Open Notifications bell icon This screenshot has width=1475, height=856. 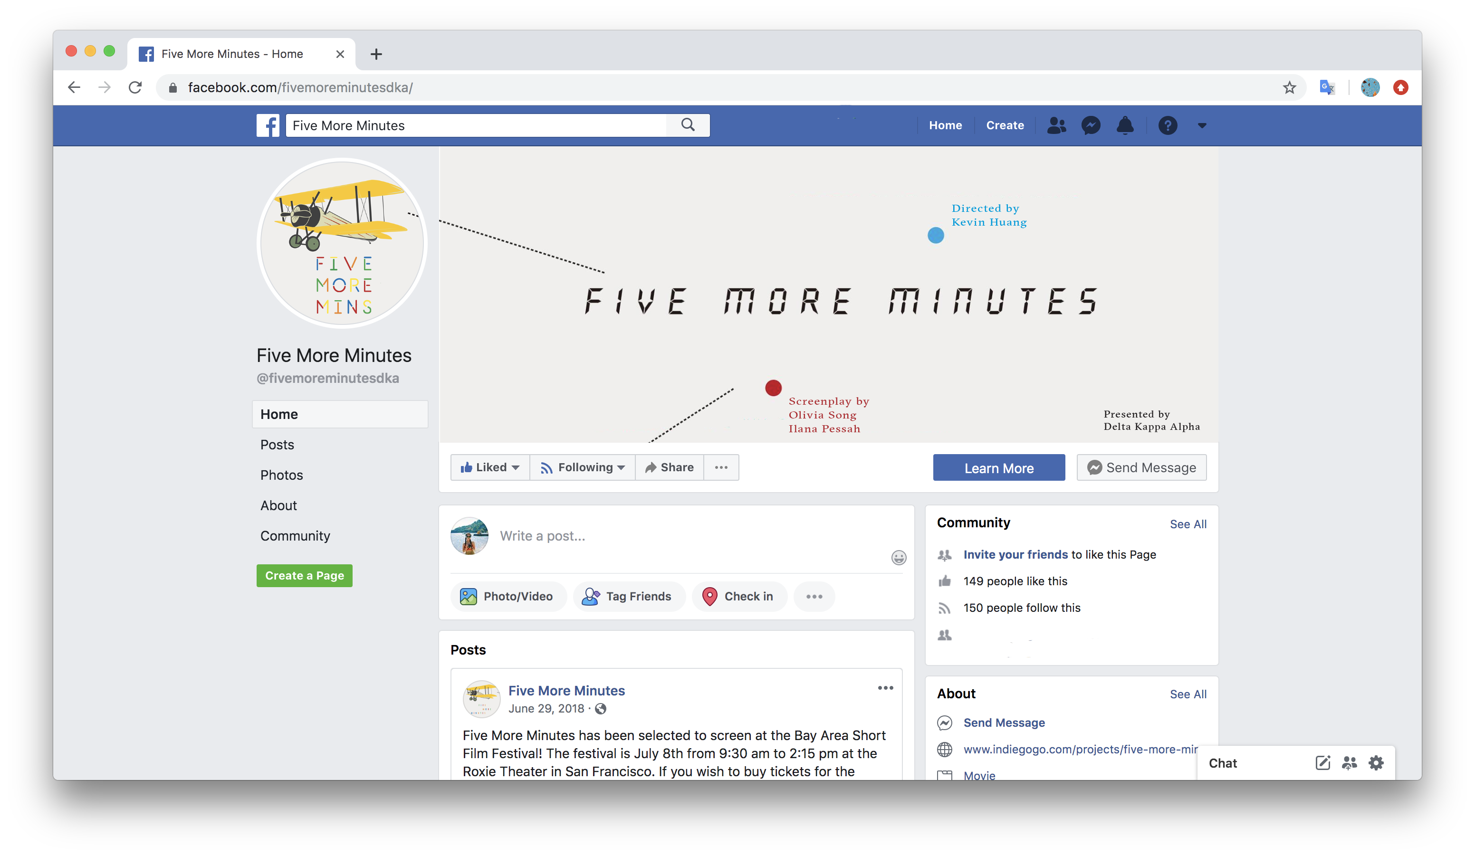point(1124,125)
